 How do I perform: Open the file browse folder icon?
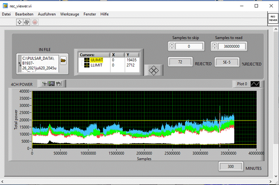tap(63, 61)
